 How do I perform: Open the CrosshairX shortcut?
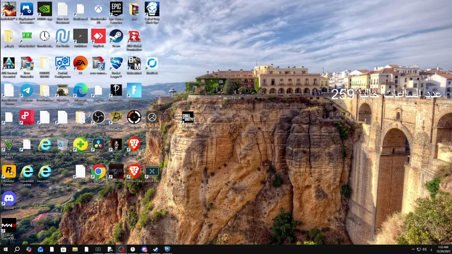point(134,120)
